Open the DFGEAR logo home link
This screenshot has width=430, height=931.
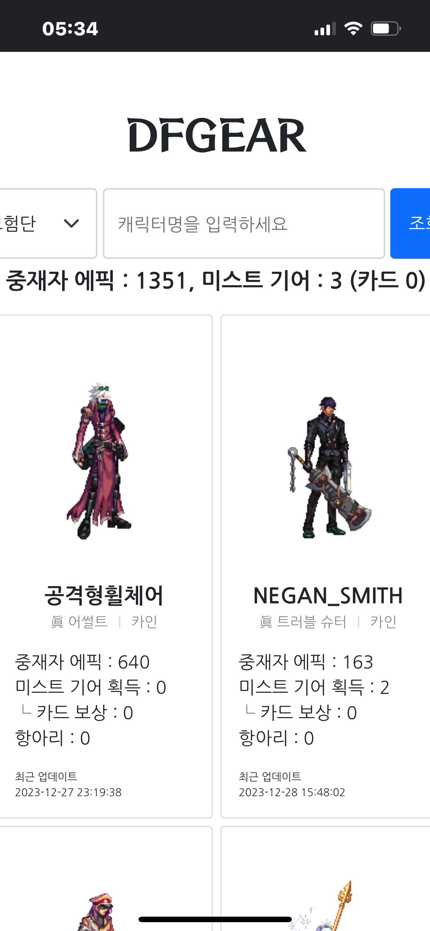(217, 135)
